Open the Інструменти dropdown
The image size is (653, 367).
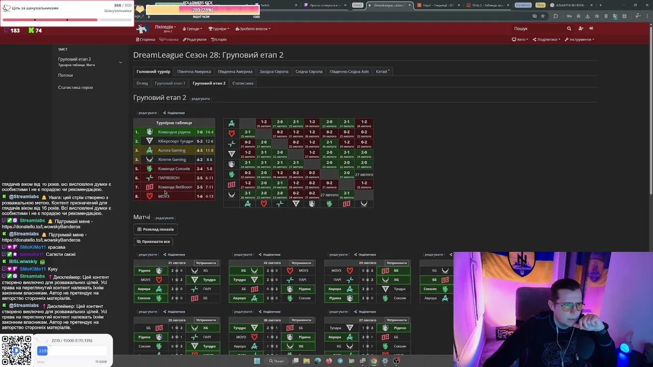580,39
